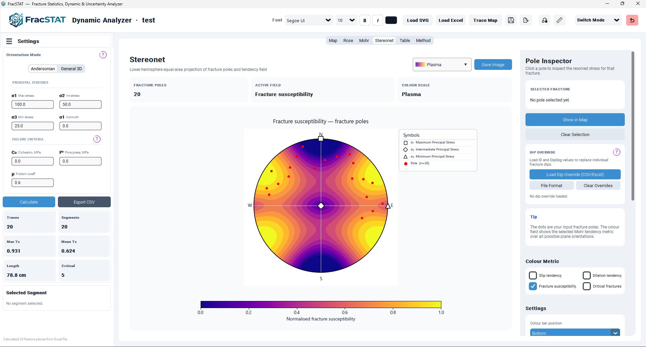Select Andersonian orientation mode

[43, 69]
